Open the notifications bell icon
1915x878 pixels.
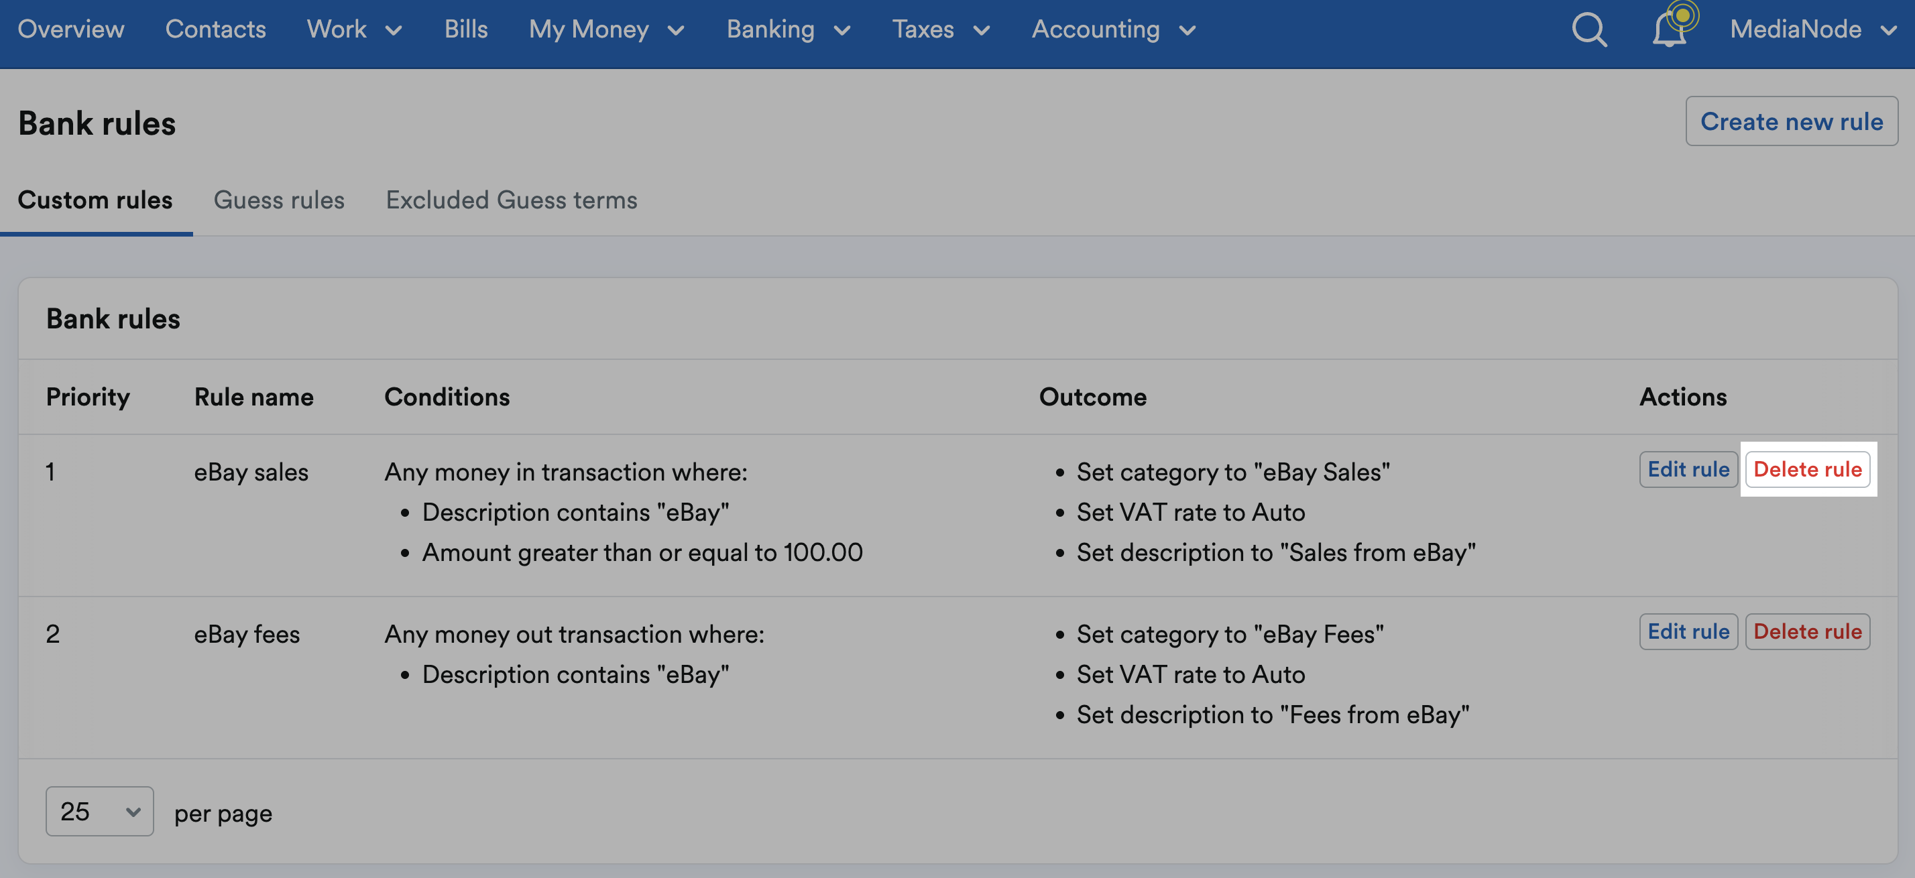point(1669,29)
